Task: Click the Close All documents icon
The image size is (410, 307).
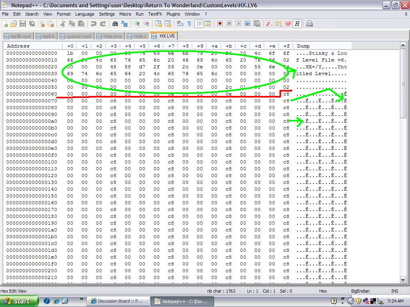Action: tap(51, 24)
